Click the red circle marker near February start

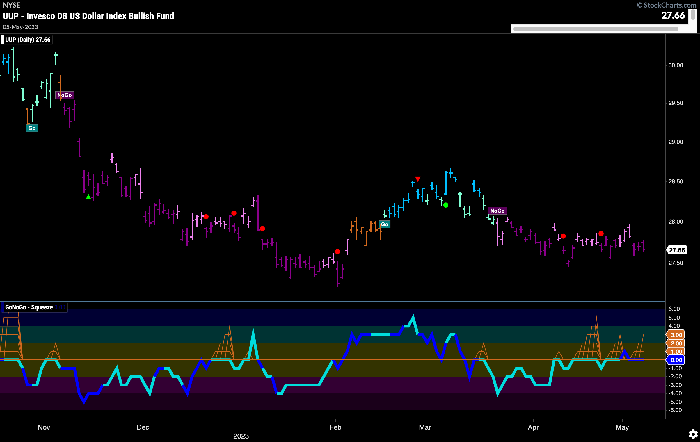point(337,252)
